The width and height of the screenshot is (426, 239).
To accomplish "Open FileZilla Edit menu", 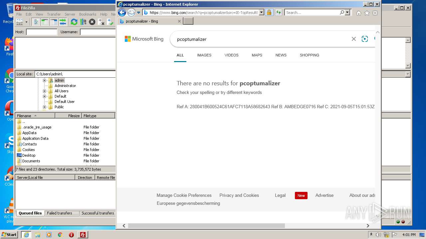I will click(x=29, y=14).
